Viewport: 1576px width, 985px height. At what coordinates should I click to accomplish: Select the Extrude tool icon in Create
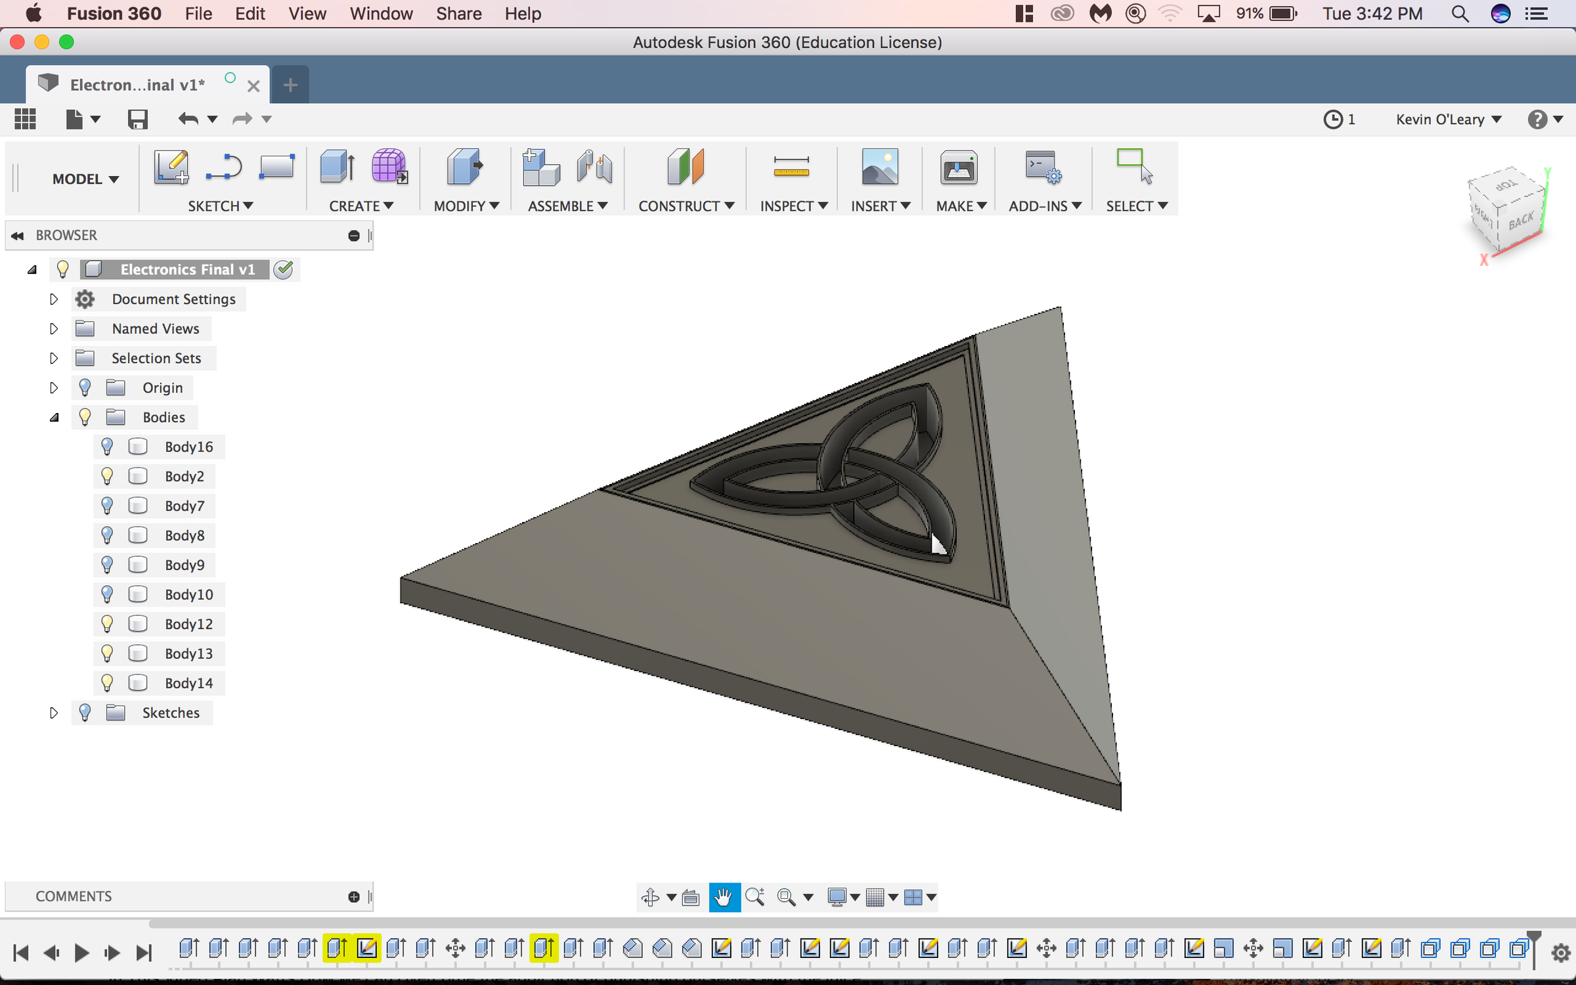click(338, 167)
